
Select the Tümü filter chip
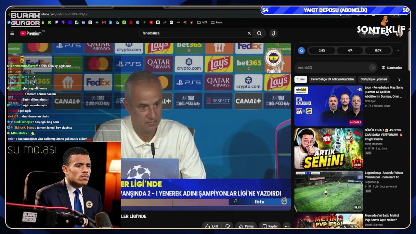pos(301,79)
